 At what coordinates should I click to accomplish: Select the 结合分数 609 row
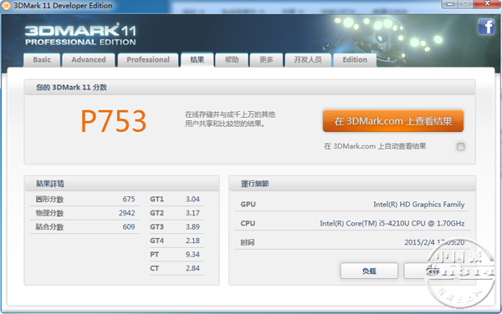click(85, 227)
